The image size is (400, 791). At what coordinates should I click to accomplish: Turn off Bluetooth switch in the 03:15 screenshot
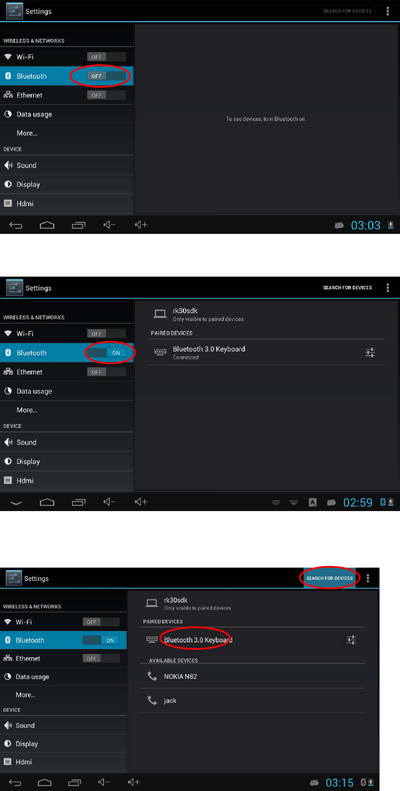pyautogui.click(x=101, y=640)
